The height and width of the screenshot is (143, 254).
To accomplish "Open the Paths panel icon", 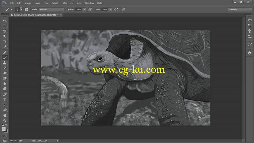I will 250,45.
